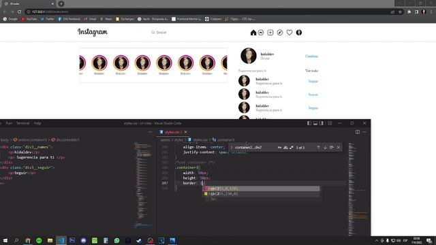
Task: Click the styles folder breadcrumb
Action: click(178, 140)
